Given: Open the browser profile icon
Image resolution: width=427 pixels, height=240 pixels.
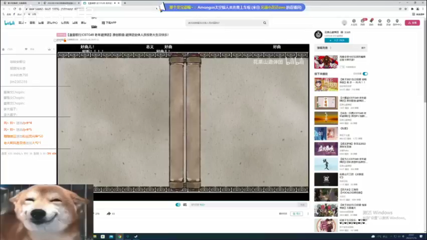Looking at the screenshot, I should (x=417, y=9).
